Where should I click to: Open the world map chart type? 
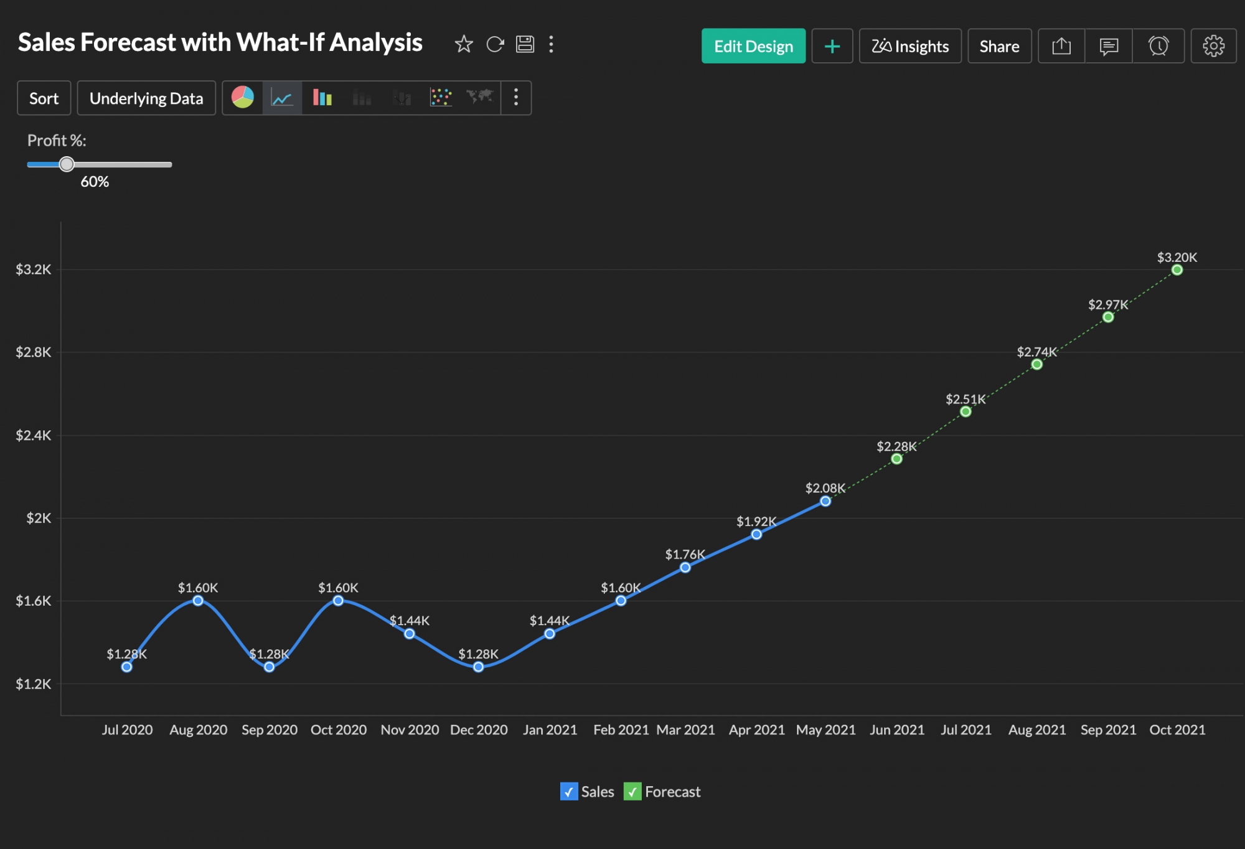pyautogui.click(x=479, y=98)
